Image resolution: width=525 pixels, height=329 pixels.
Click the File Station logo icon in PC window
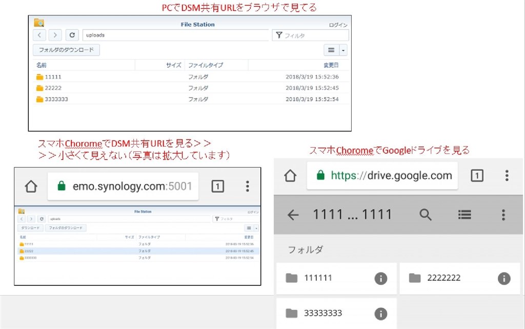pos(39,23)
